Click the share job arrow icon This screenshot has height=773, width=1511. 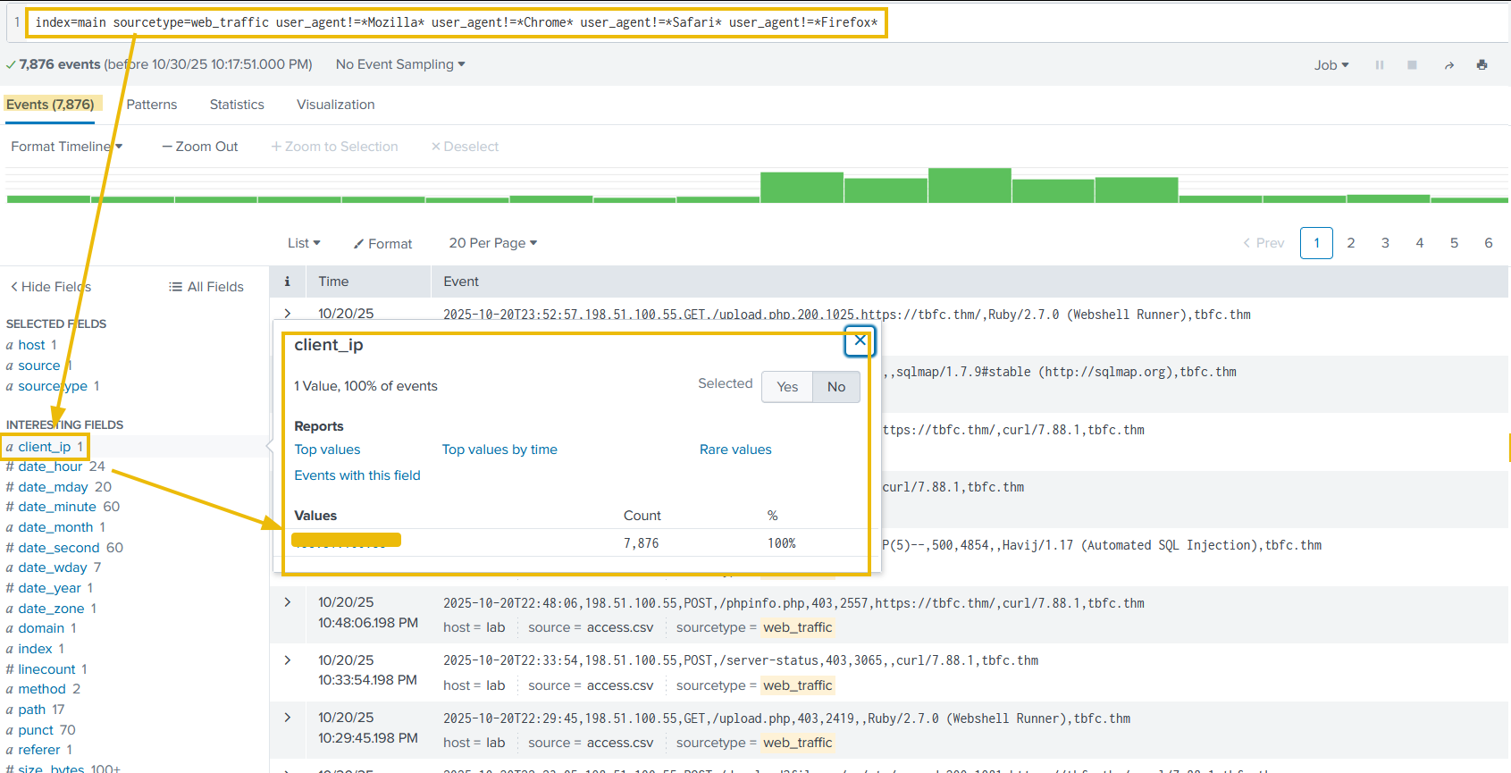tap(1448, 65)
